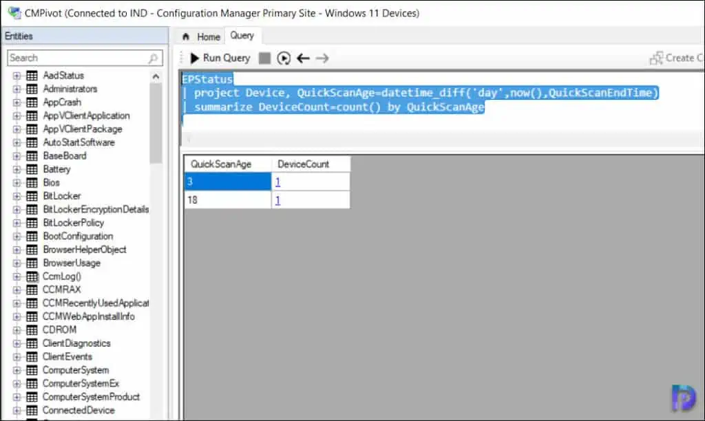The height and width of the screenshot is (421, 705).
Task: Click the BrowserUsage table icon
Action: [x=32, y=263]
